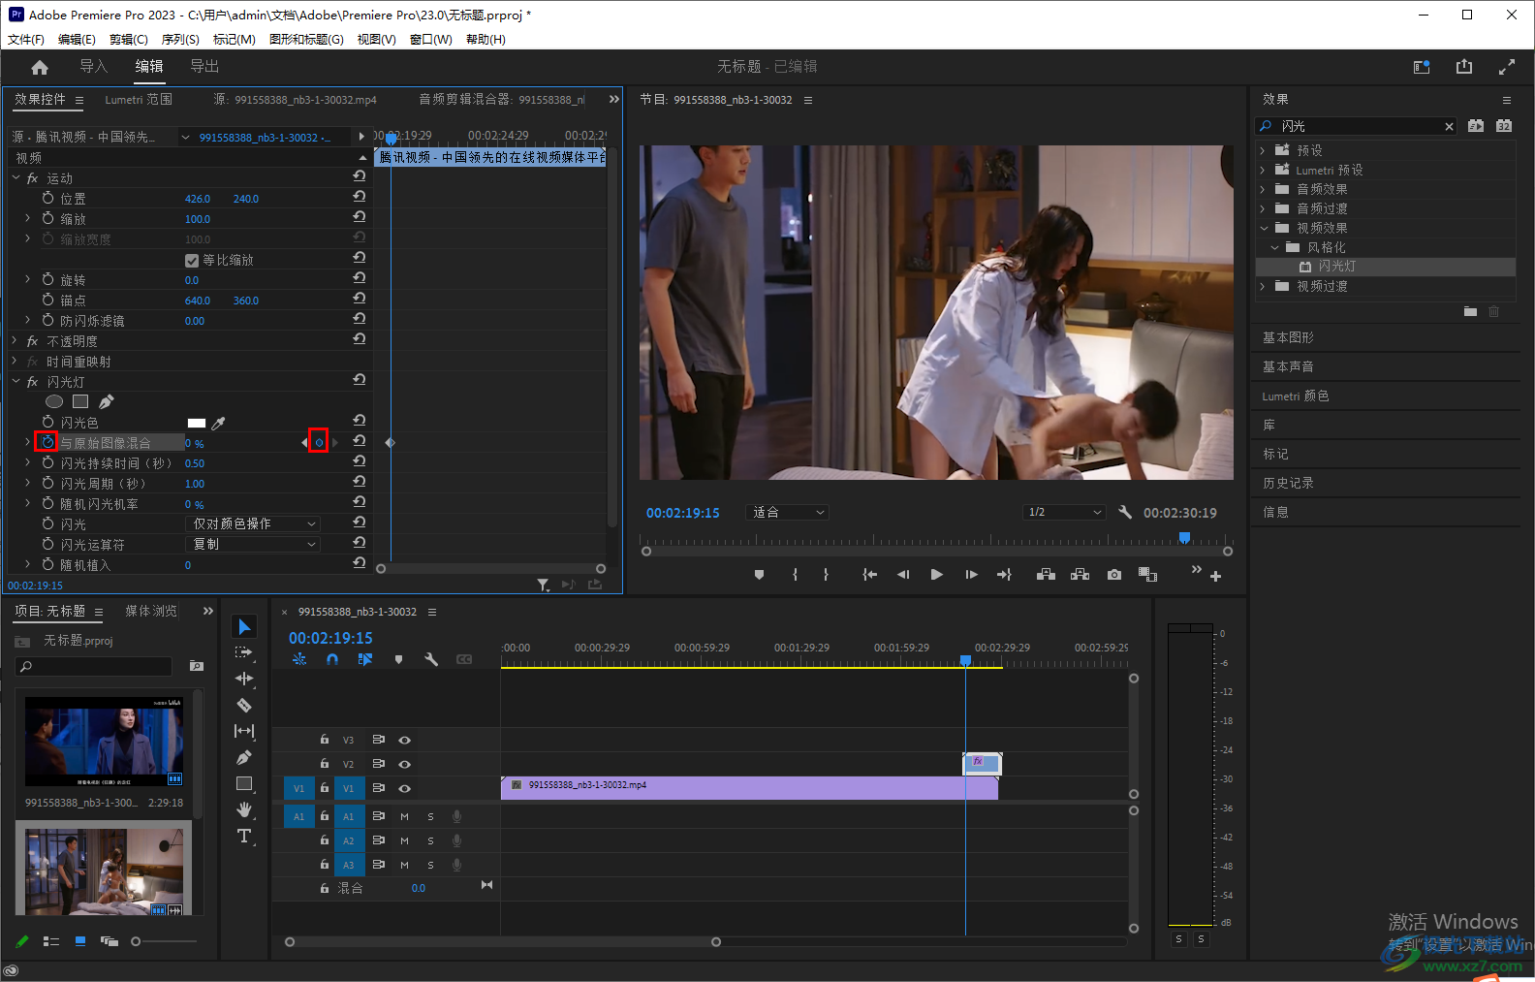Click the Home icon
Screen dimensions: 1535x982
40,67
